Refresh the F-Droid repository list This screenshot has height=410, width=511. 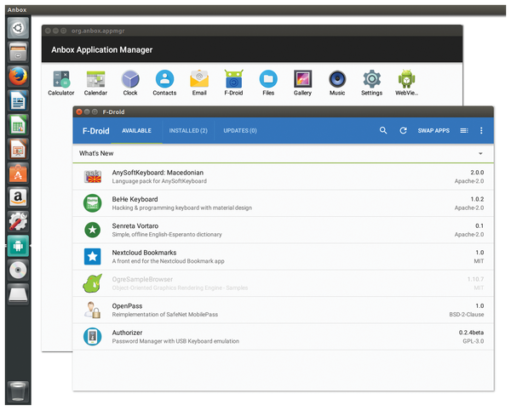pos(403,130)
